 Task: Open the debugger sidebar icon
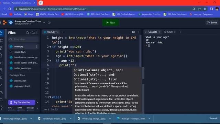(x=1, y=63)
